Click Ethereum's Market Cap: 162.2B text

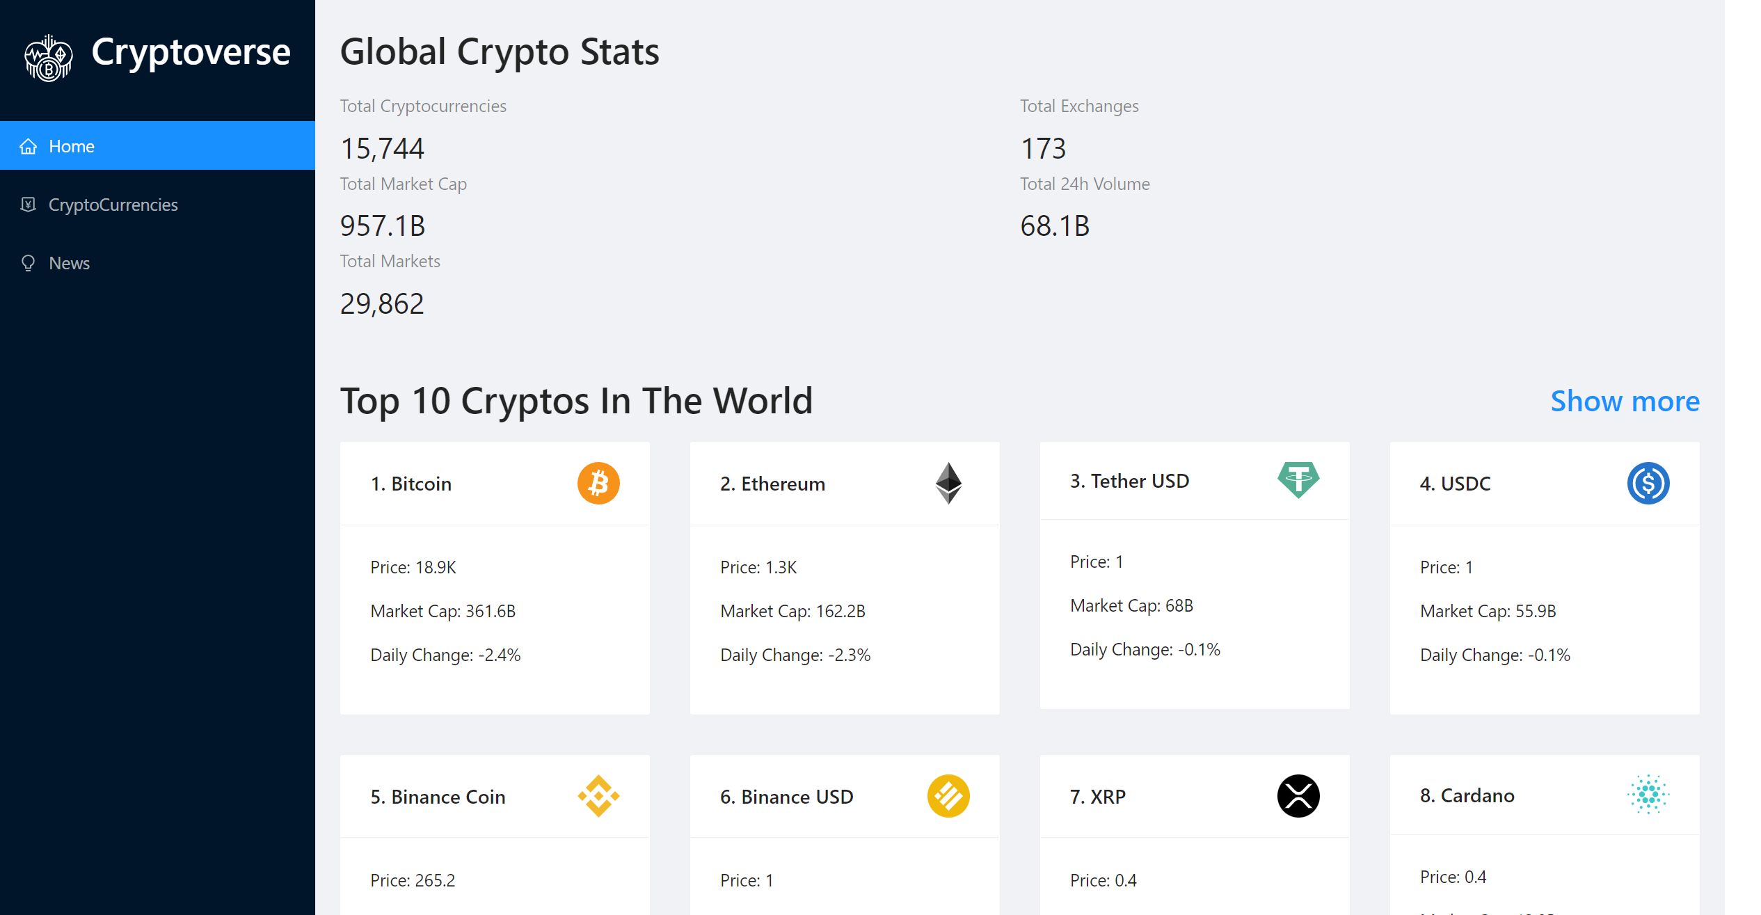point(793,611)
